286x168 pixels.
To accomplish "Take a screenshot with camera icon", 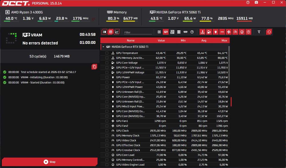I will pyautogui.click(x=256, y=3).
